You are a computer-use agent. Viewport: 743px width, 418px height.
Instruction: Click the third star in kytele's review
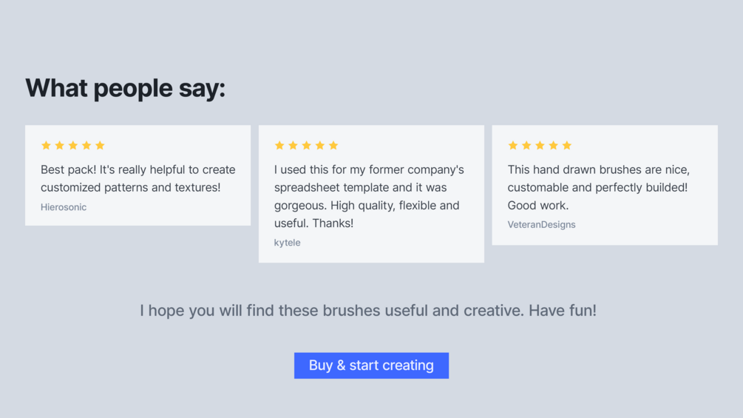coord(306,146)
